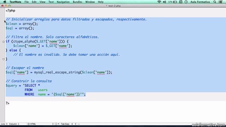
Task: Open the Navigation menu
Action: [63, 2]
